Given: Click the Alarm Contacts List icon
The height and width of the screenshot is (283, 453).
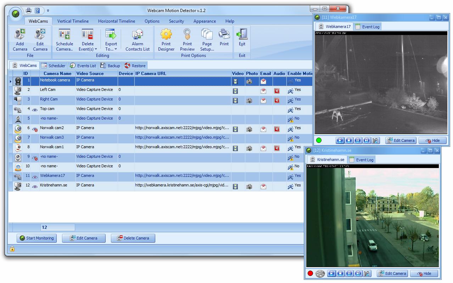Looking at the screenshot, I should pos(137,39).
